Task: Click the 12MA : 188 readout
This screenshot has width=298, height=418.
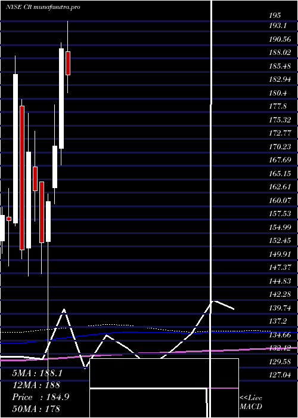Action: click(36, 385)
